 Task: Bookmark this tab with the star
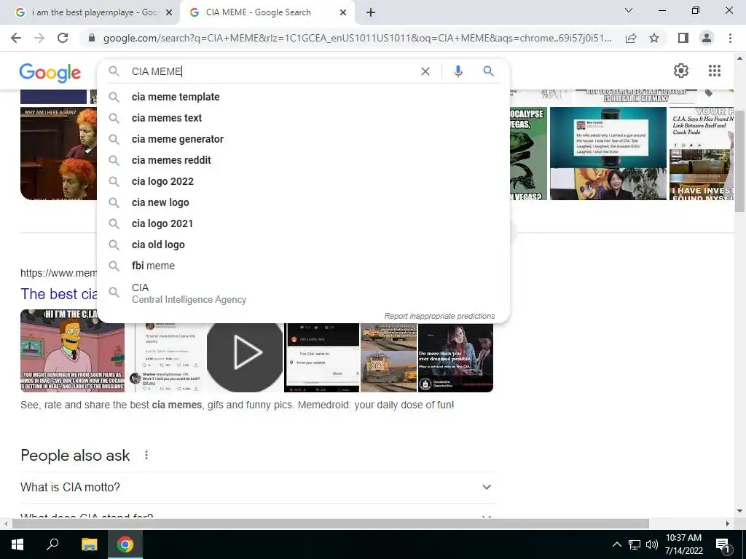pyautogui.click(x=654, y=38)
